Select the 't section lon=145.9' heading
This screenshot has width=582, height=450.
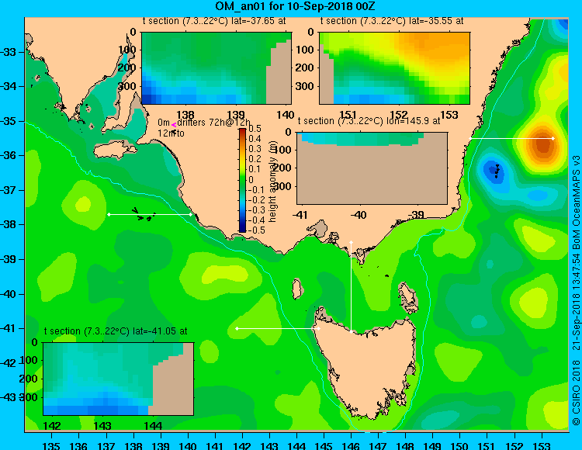pyautogui.click(x=369, y=121)
